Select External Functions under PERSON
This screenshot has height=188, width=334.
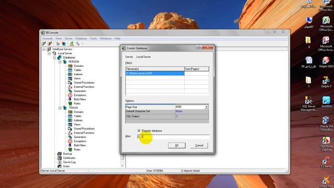point(84,87)
